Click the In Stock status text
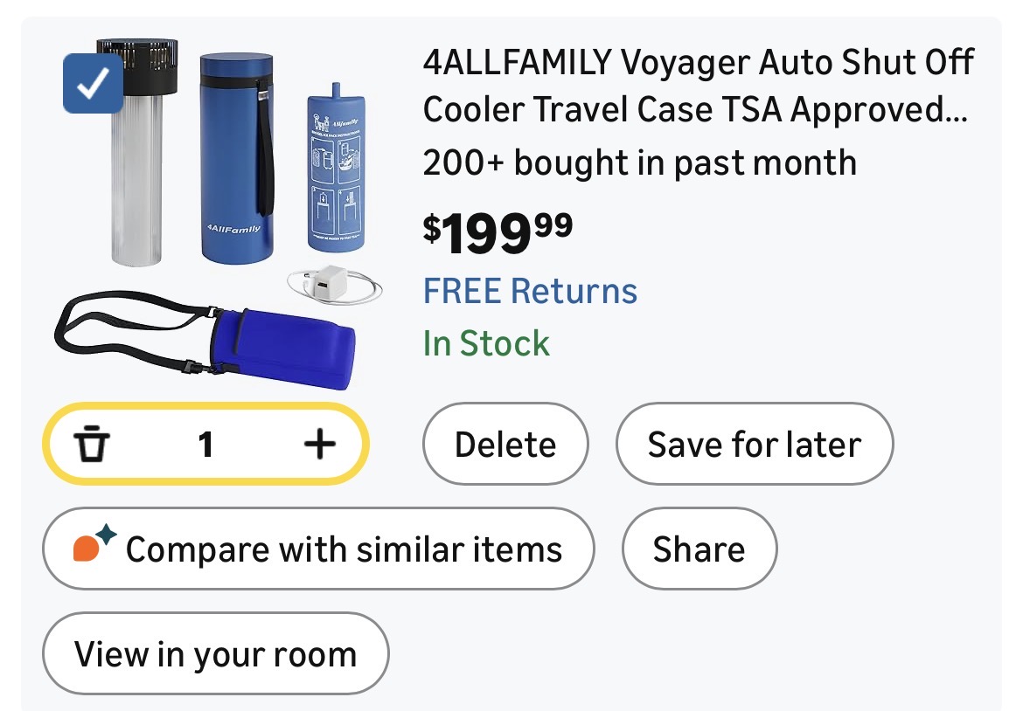The image size is (1023, 711). point(486,343)
